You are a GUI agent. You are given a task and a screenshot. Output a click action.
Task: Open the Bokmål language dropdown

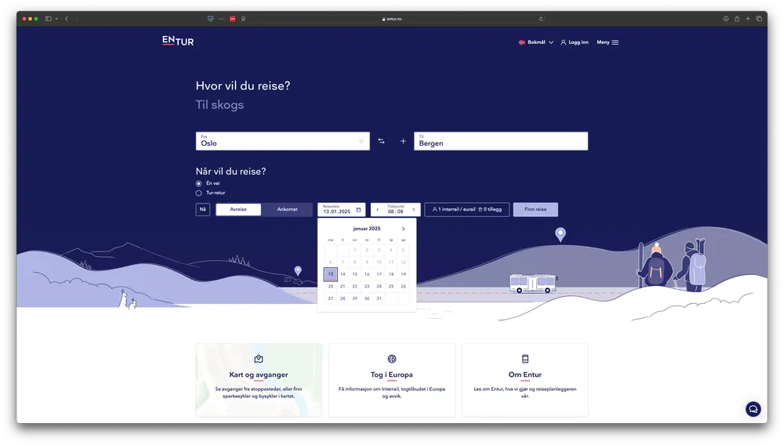[x=536, y=42]
